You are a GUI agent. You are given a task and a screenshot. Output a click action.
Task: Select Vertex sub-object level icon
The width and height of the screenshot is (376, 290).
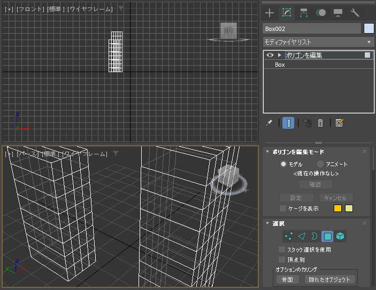(289, 237)
